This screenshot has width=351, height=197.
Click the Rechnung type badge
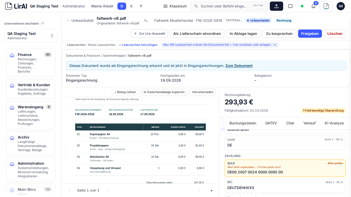[x=284, y=21]
